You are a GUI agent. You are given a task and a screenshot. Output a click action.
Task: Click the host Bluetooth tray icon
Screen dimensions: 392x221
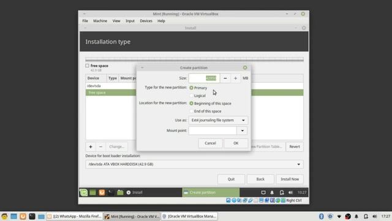tap(321, 216)
